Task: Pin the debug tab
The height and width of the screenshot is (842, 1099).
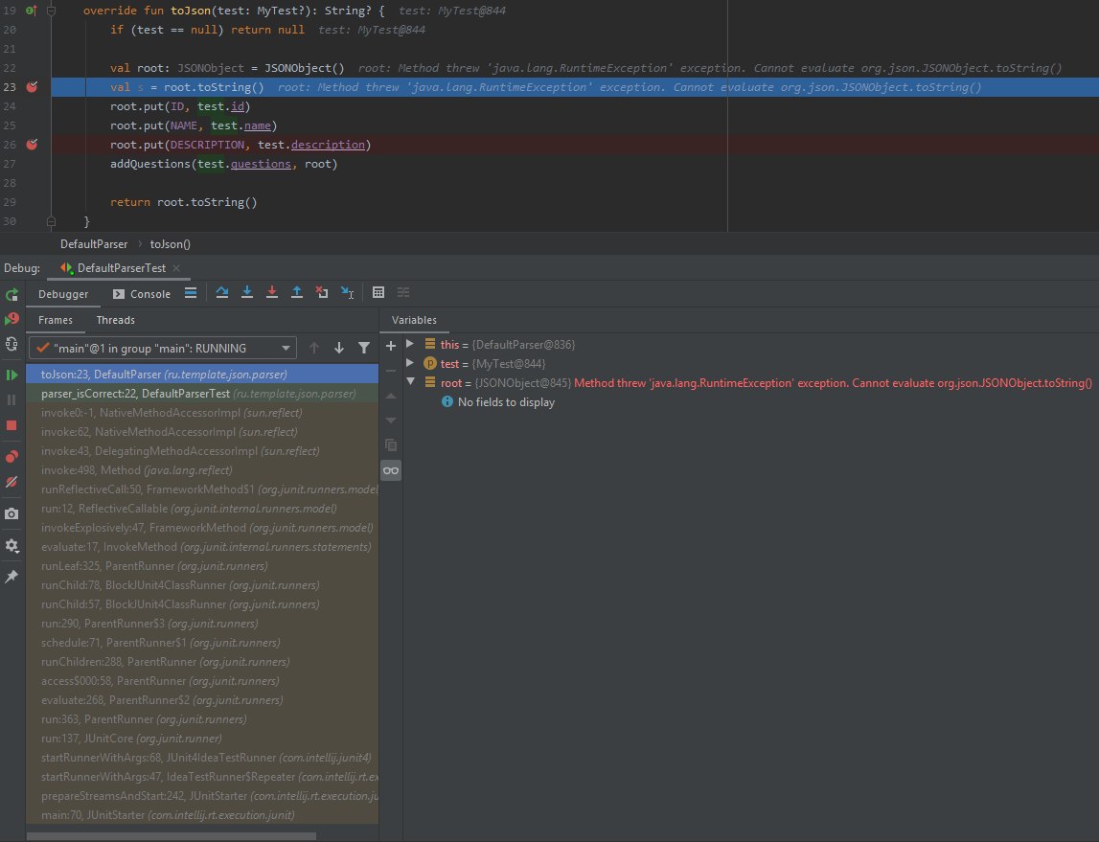Action: tap(11, 577)
